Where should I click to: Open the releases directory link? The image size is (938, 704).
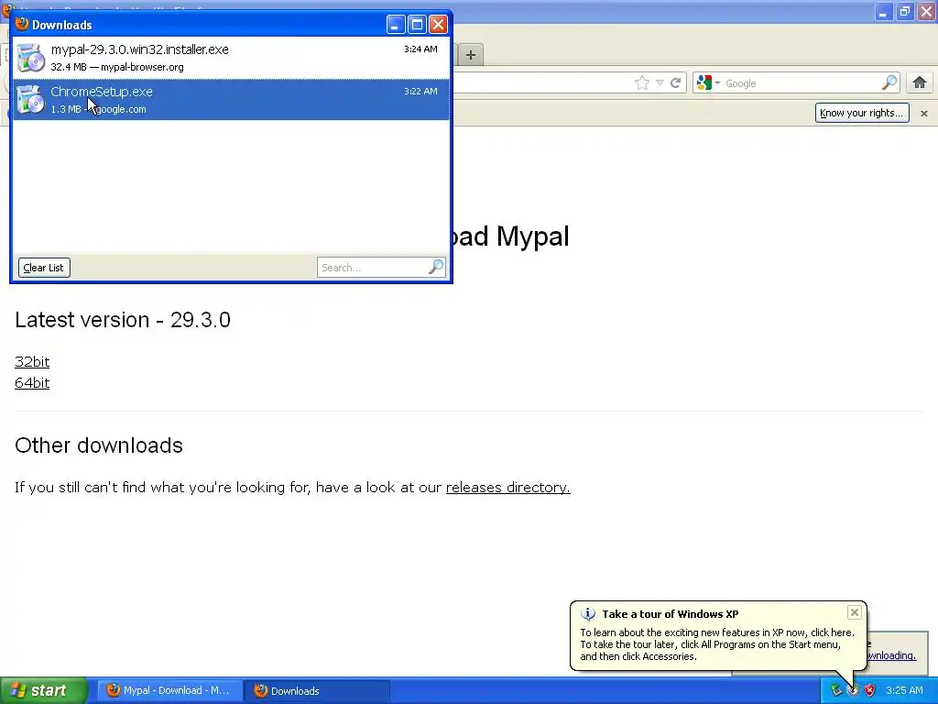(x=507, y=488)
